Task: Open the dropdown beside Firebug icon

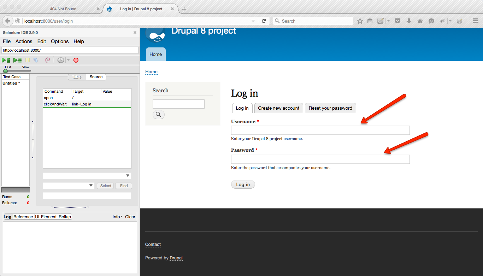Action: point(450,21)
